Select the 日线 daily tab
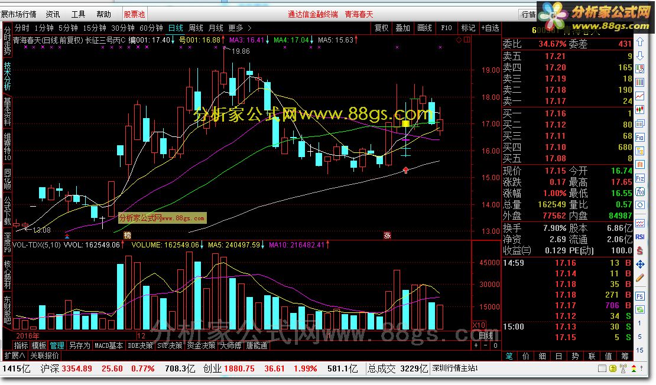Screen dimensions: 656x385 (176, 28)
